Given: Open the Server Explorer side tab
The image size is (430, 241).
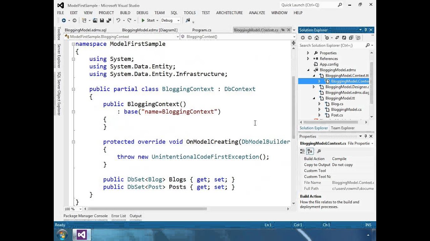Looking at the screenshot, I should pyautogui.click(x=59, y=56).
